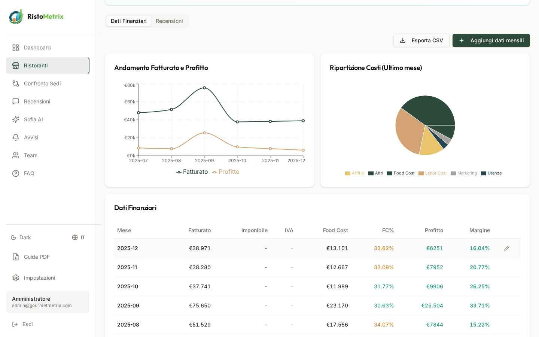Click the Margine column header
Screen dimensions: 539x337
[479, 230]
